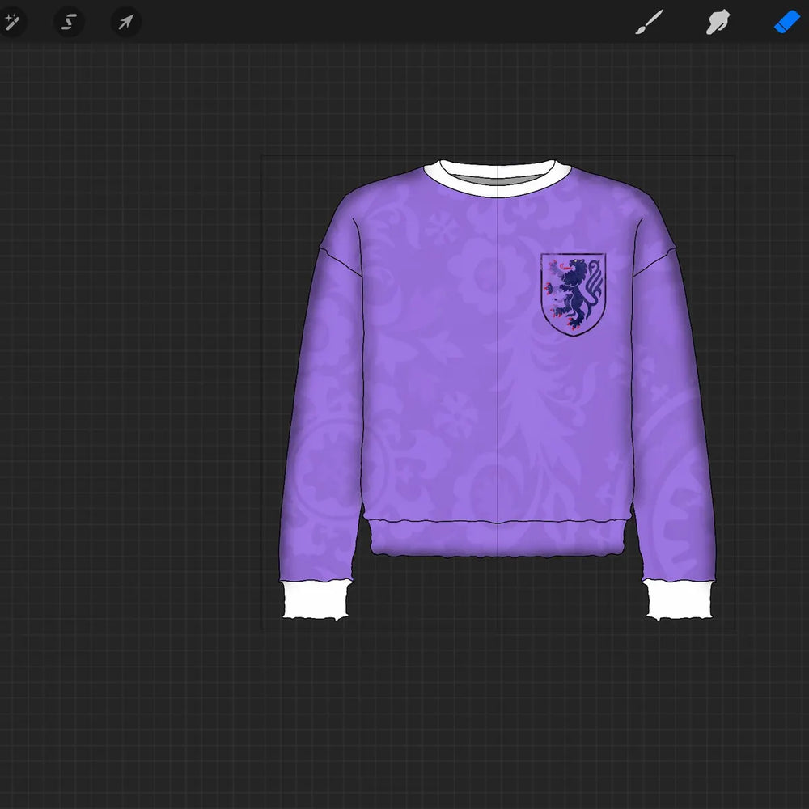Viewport: 809px width, 809px height.
Task: Select the Transform arrow tool
Action: pyautogui.click(x=126, y=22)
